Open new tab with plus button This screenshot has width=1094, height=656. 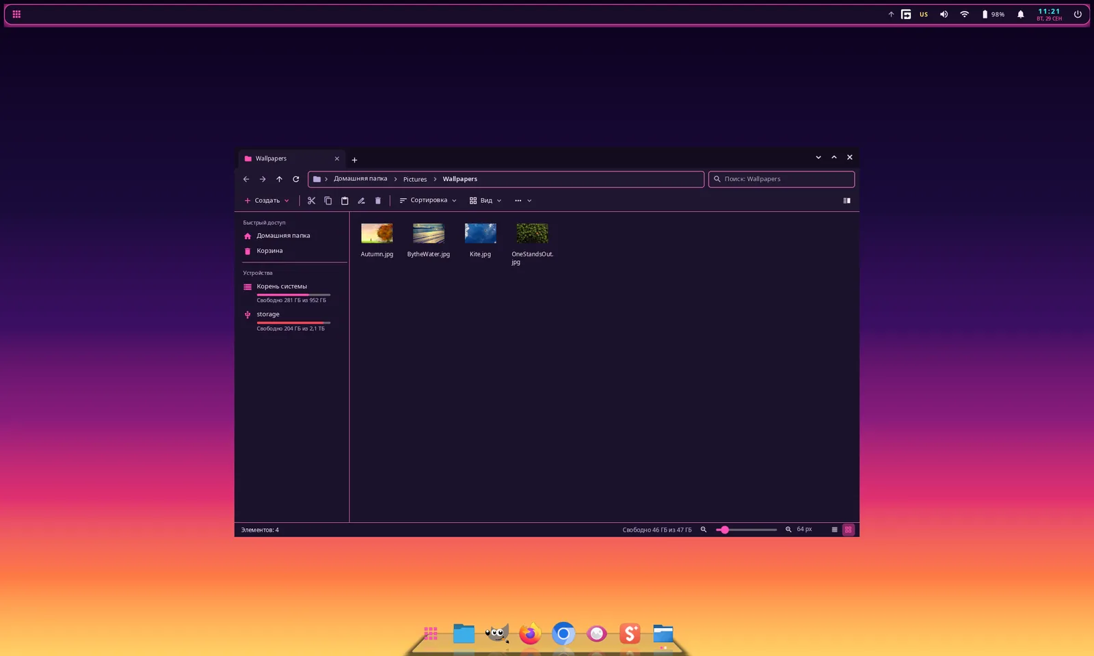[354, 160]
